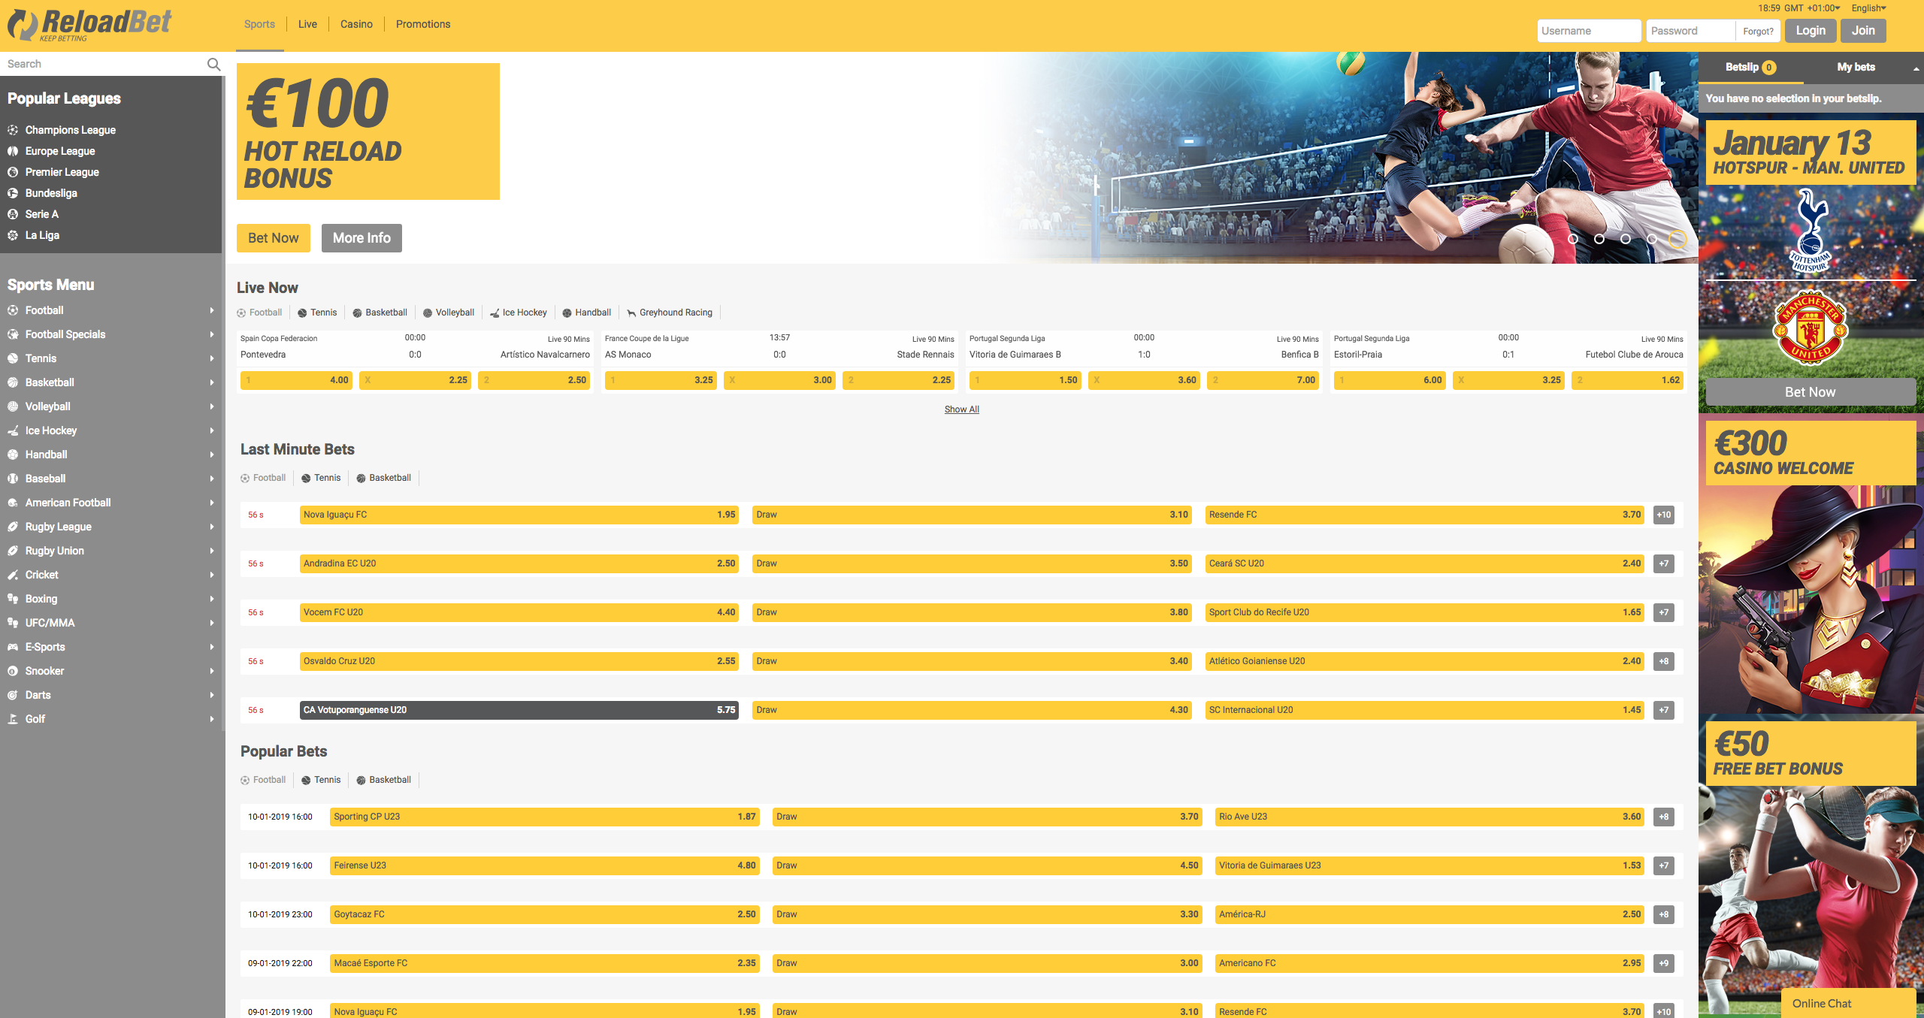Image resolution: width=1924 pixels, height=1018 pixels.
Task: Click the Cricket bat icon
Action: click(x=13, y=575)
